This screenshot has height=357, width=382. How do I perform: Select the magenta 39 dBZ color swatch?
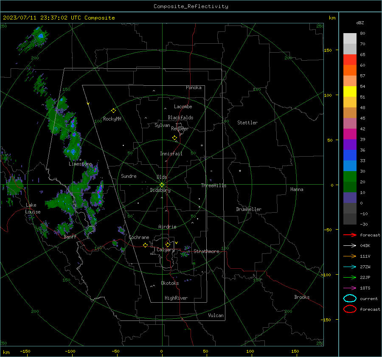350,134
